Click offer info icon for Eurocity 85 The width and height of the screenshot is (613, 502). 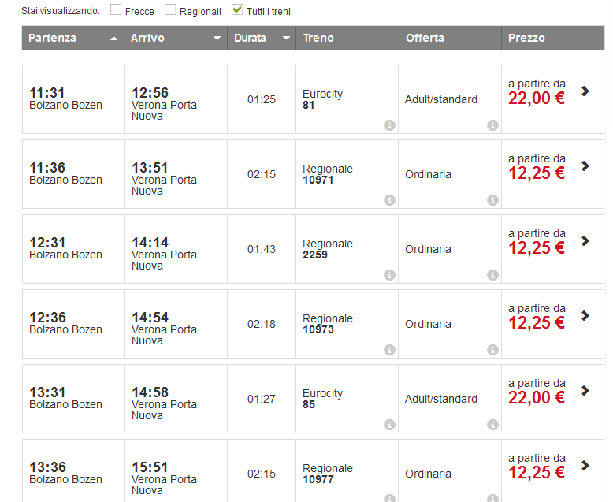492,425
